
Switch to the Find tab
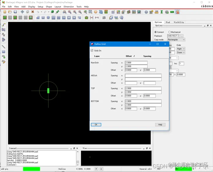168,22
